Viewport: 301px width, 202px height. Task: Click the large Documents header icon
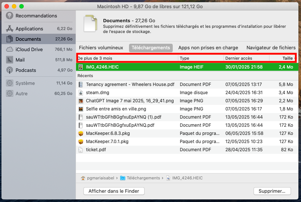click(x=90, y=24)
